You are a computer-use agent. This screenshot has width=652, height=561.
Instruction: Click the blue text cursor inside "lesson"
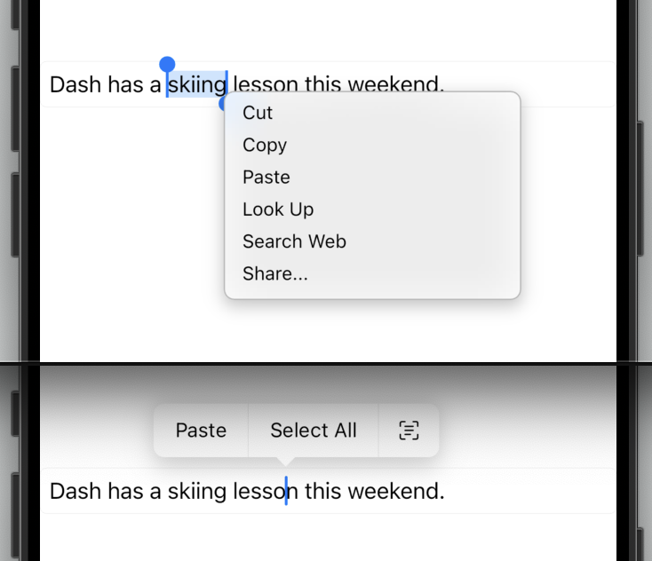286,491
